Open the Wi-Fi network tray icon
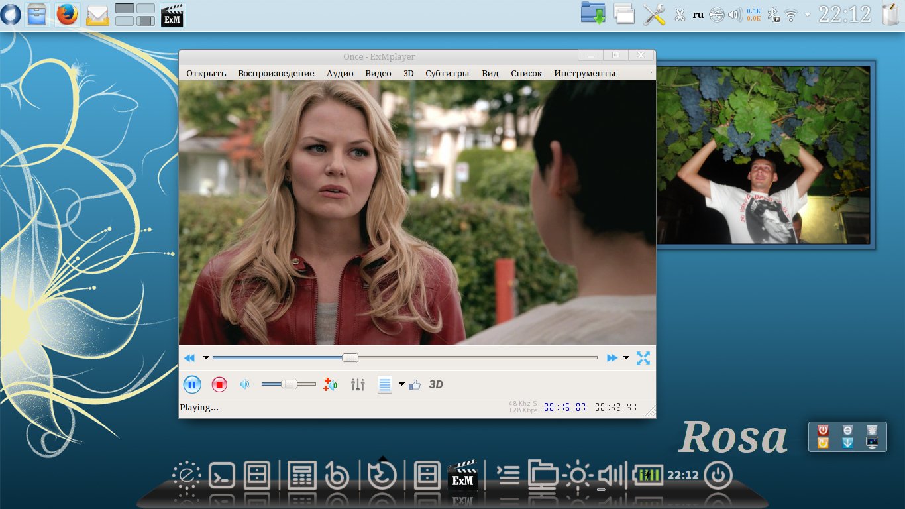Viewport: 905px width, 509px height. point(790,15)
